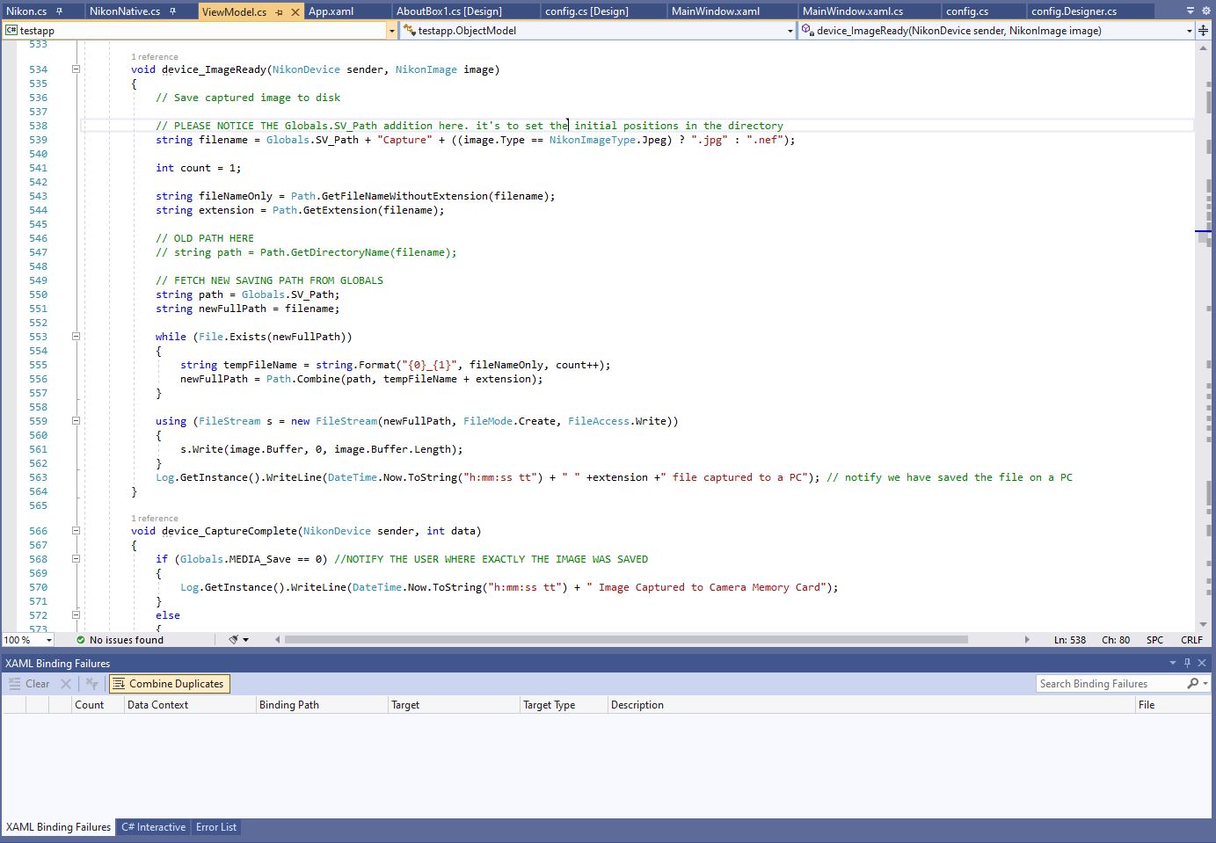The height and width of the screenshot is (843, 1216).
Task: Switch to the NikonNative.cs tab
Action: click(125, 11)
